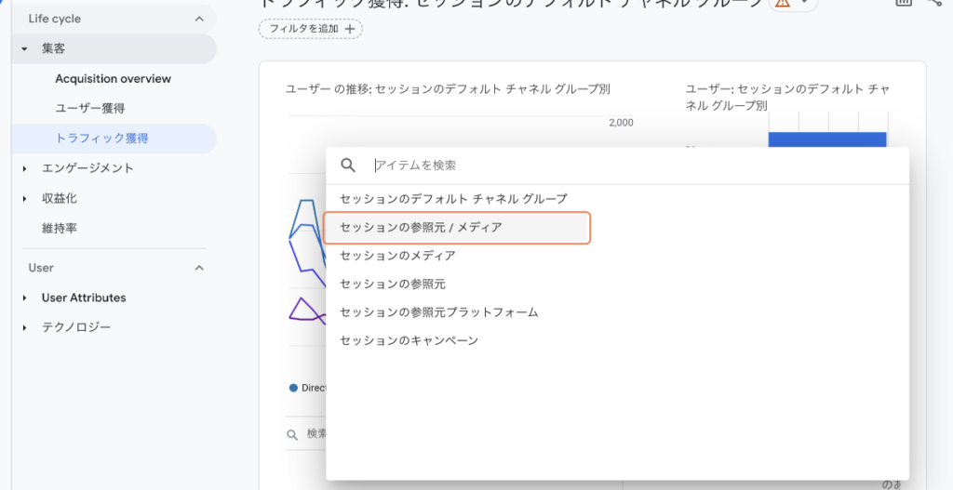Click the plus icon in フィルタを追加
The image size is (953, 490).
350,29
